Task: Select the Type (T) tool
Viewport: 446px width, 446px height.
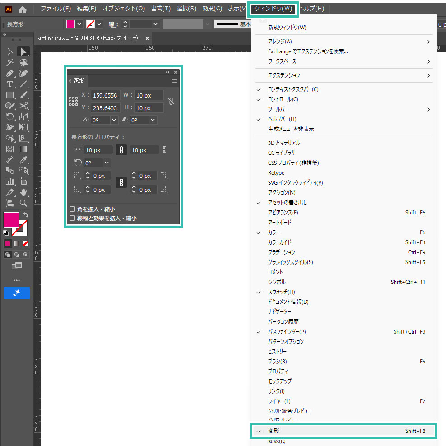Action: 9,84
